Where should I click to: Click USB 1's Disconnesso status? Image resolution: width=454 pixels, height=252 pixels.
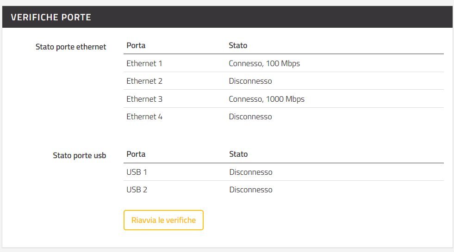[x=251, y=172]
